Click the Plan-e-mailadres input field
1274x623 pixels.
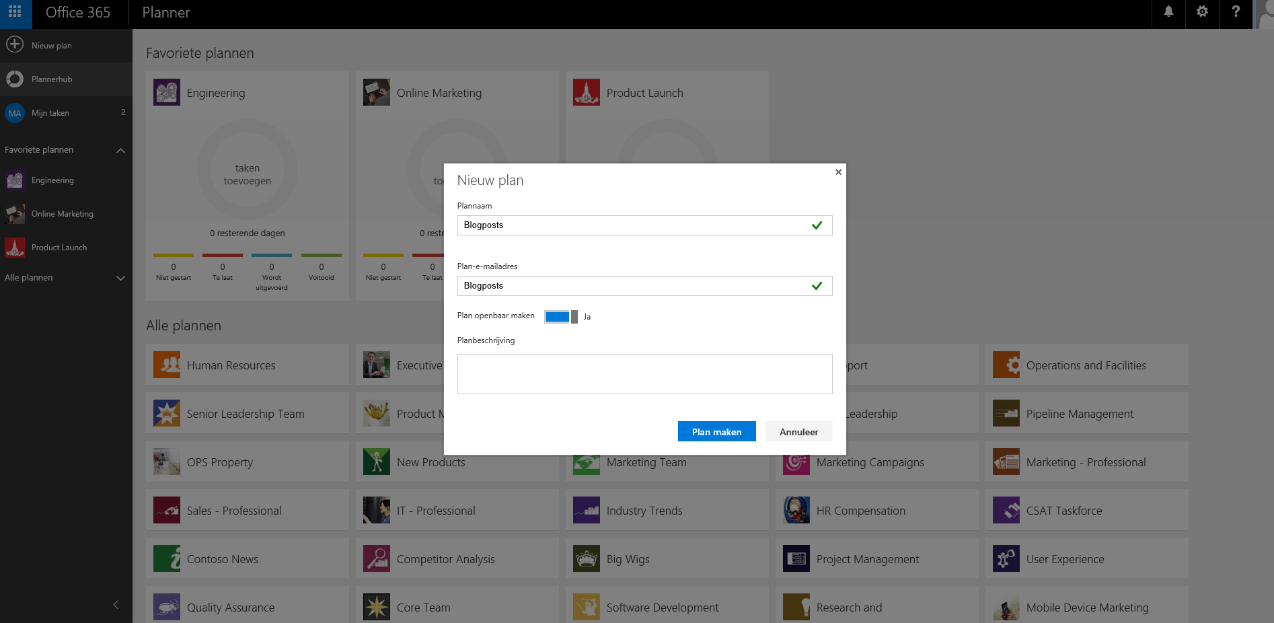pyautogui.click(x=644, y=286)
